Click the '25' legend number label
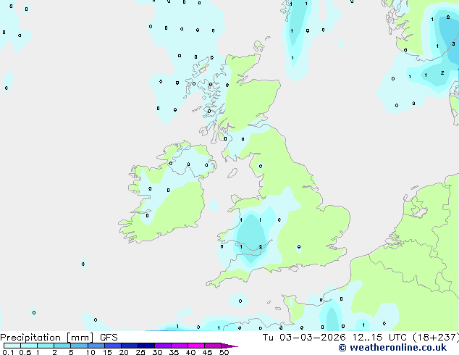The width and height of the screenshot is (459, 355). click(x=140, y=352)
